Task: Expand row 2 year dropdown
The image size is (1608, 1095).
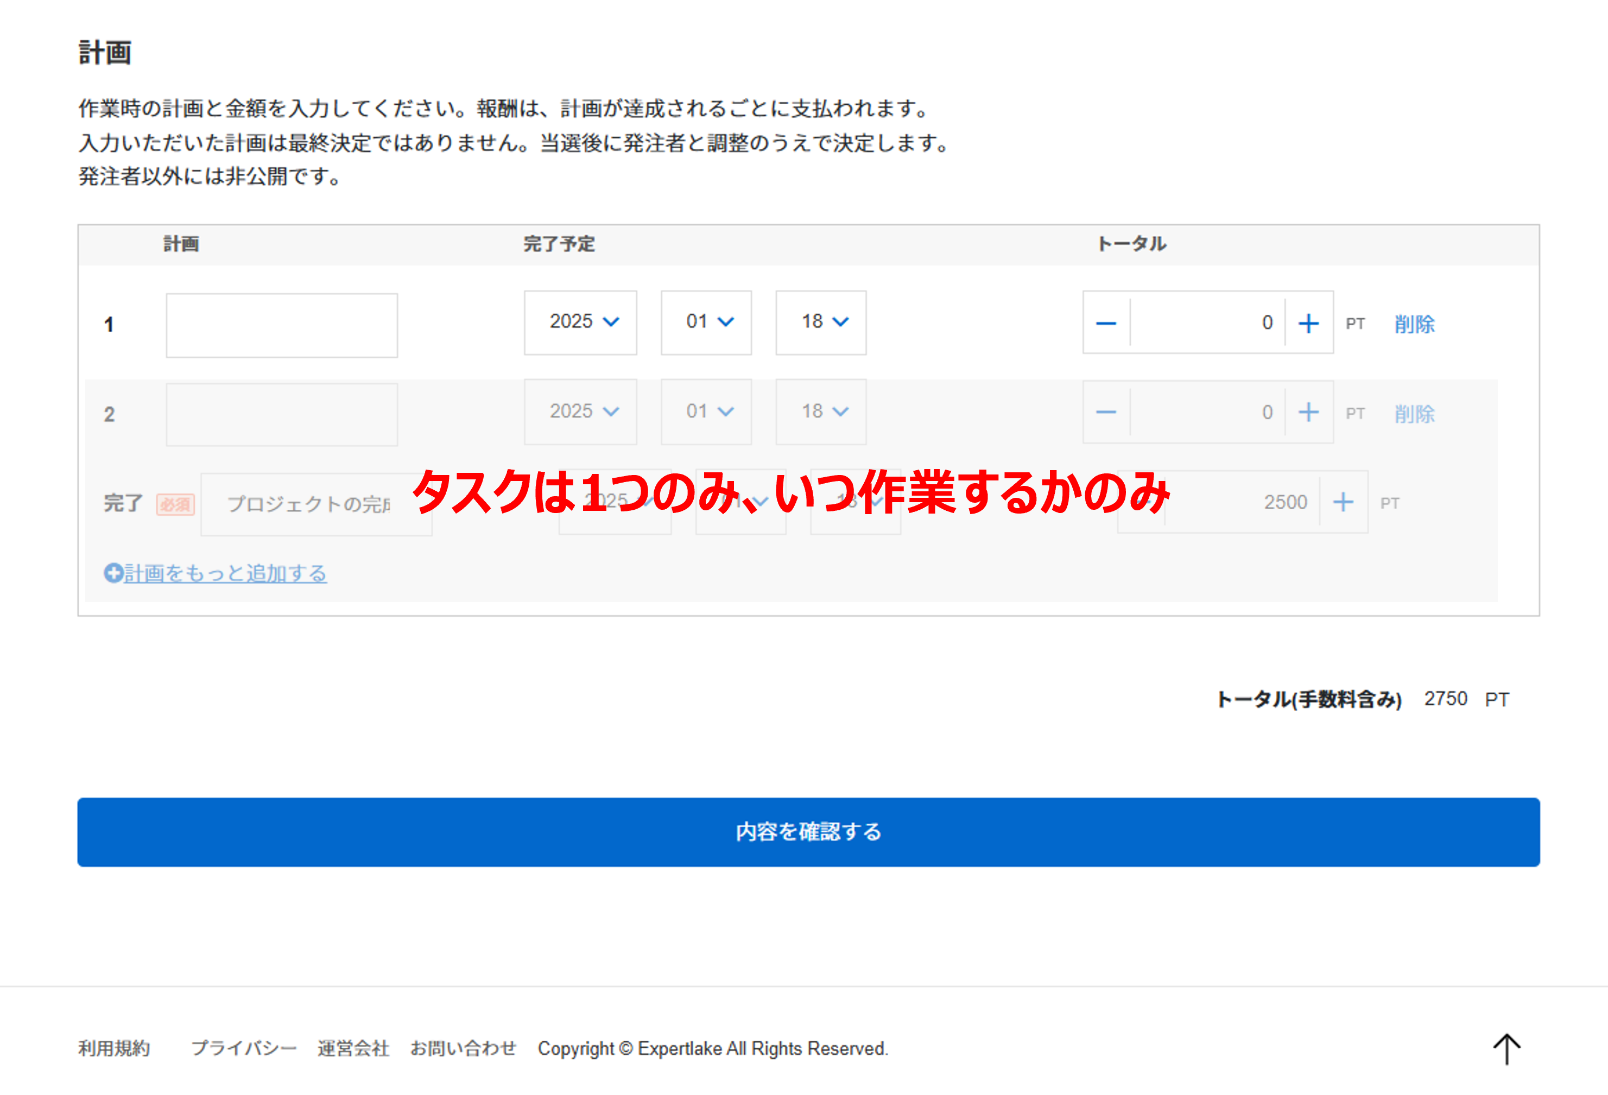Action: 580,412
